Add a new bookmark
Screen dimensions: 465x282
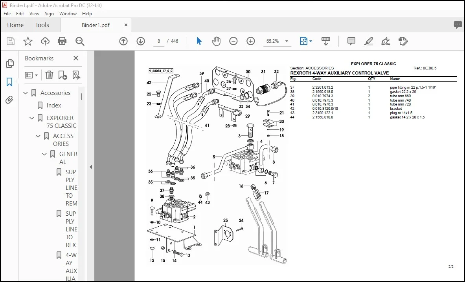point(62,75)
